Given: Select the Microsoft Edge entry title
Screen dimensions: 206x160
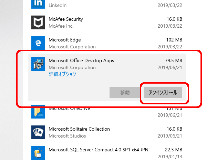Looking at the screenshot, I should click(x=65, y=40).
